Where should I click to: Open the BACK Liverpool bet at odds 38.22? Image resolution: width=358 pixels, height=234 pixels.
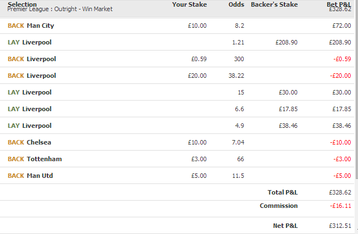coord(177,76)
